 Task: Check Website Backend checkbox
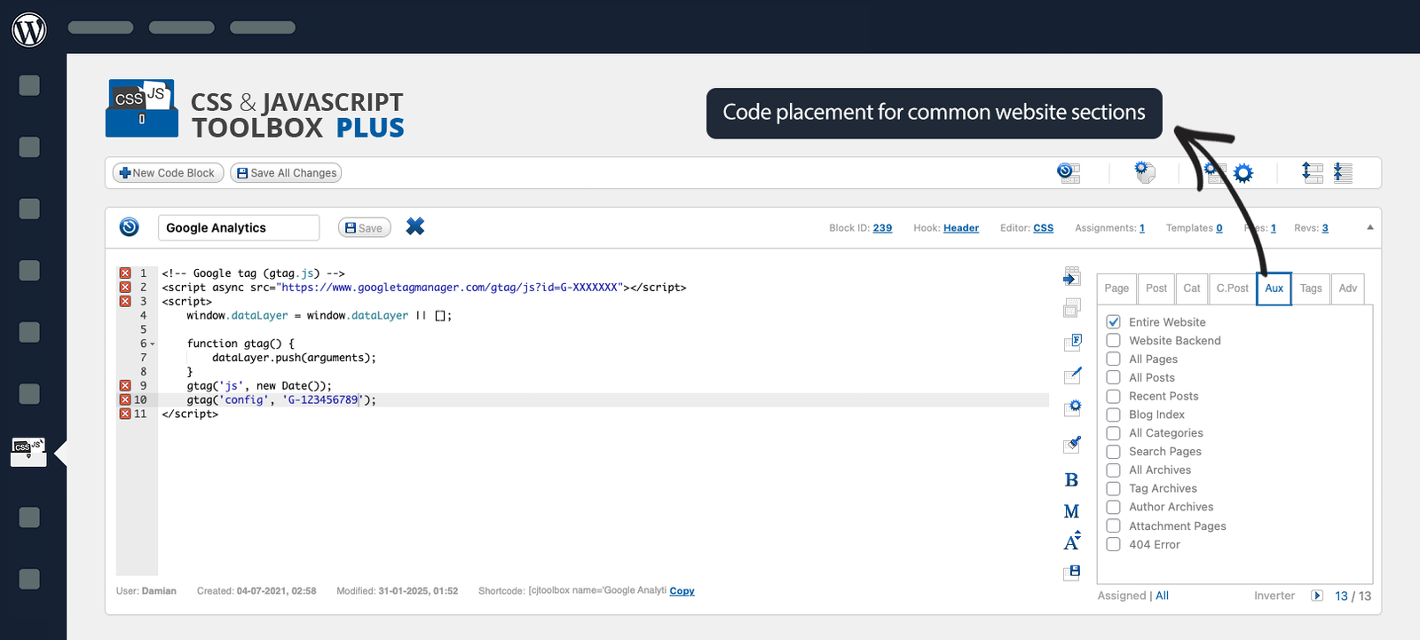1113,340
